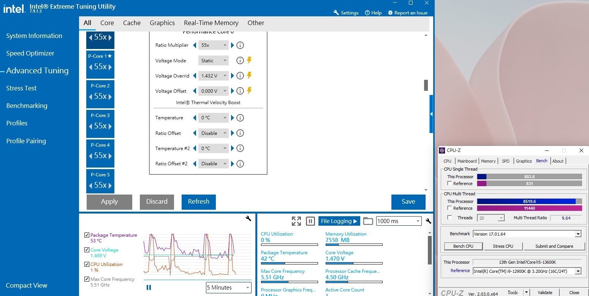This screenshot has height=296, width=589.
Task: Open CPU-Z SPD tab
Action: tap(505, 161)
